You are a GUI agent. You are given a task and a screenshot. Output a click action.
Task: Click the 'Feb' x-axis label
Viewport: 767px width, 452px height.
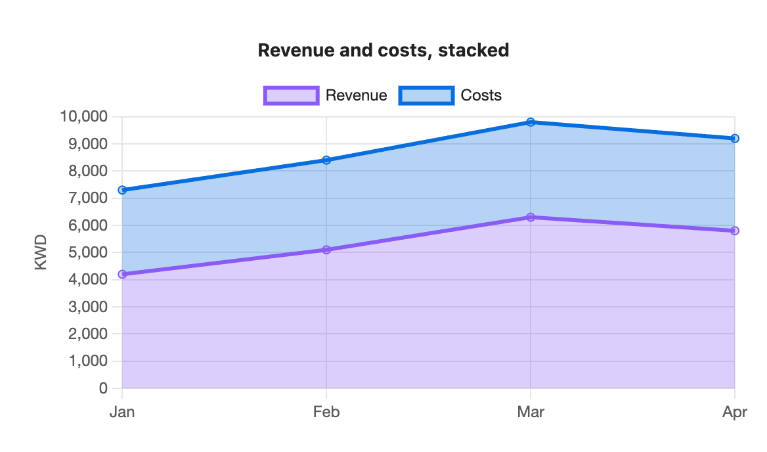[x=326, y=412]
